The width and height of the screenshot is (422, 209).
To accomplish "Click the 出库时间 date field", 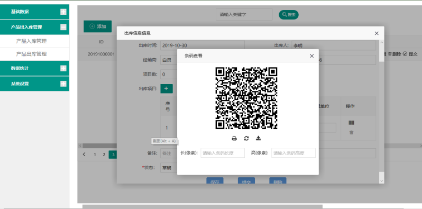I will click(203, 45).
